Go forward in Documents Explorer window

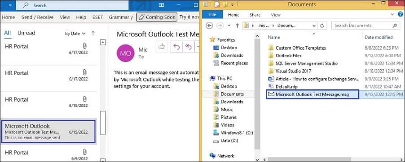(x=220, y=26)
